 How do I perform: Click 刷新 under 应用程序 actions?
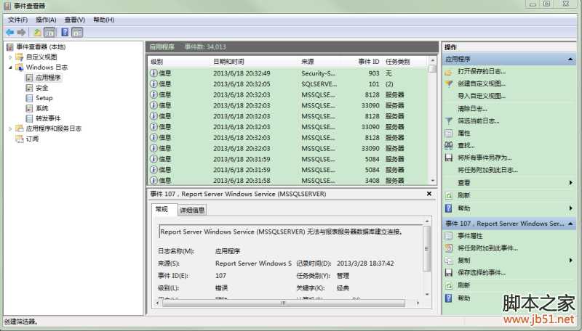click(464, 195)
